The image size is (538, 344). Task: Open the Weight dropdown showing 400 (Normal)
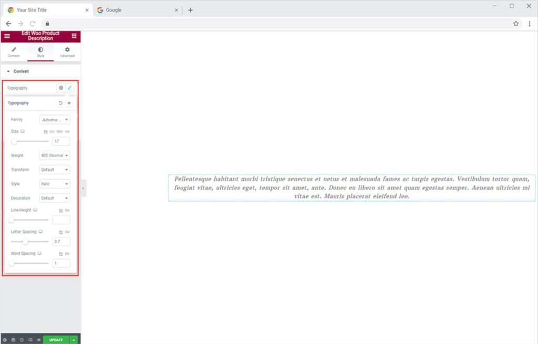coord(55,155)
